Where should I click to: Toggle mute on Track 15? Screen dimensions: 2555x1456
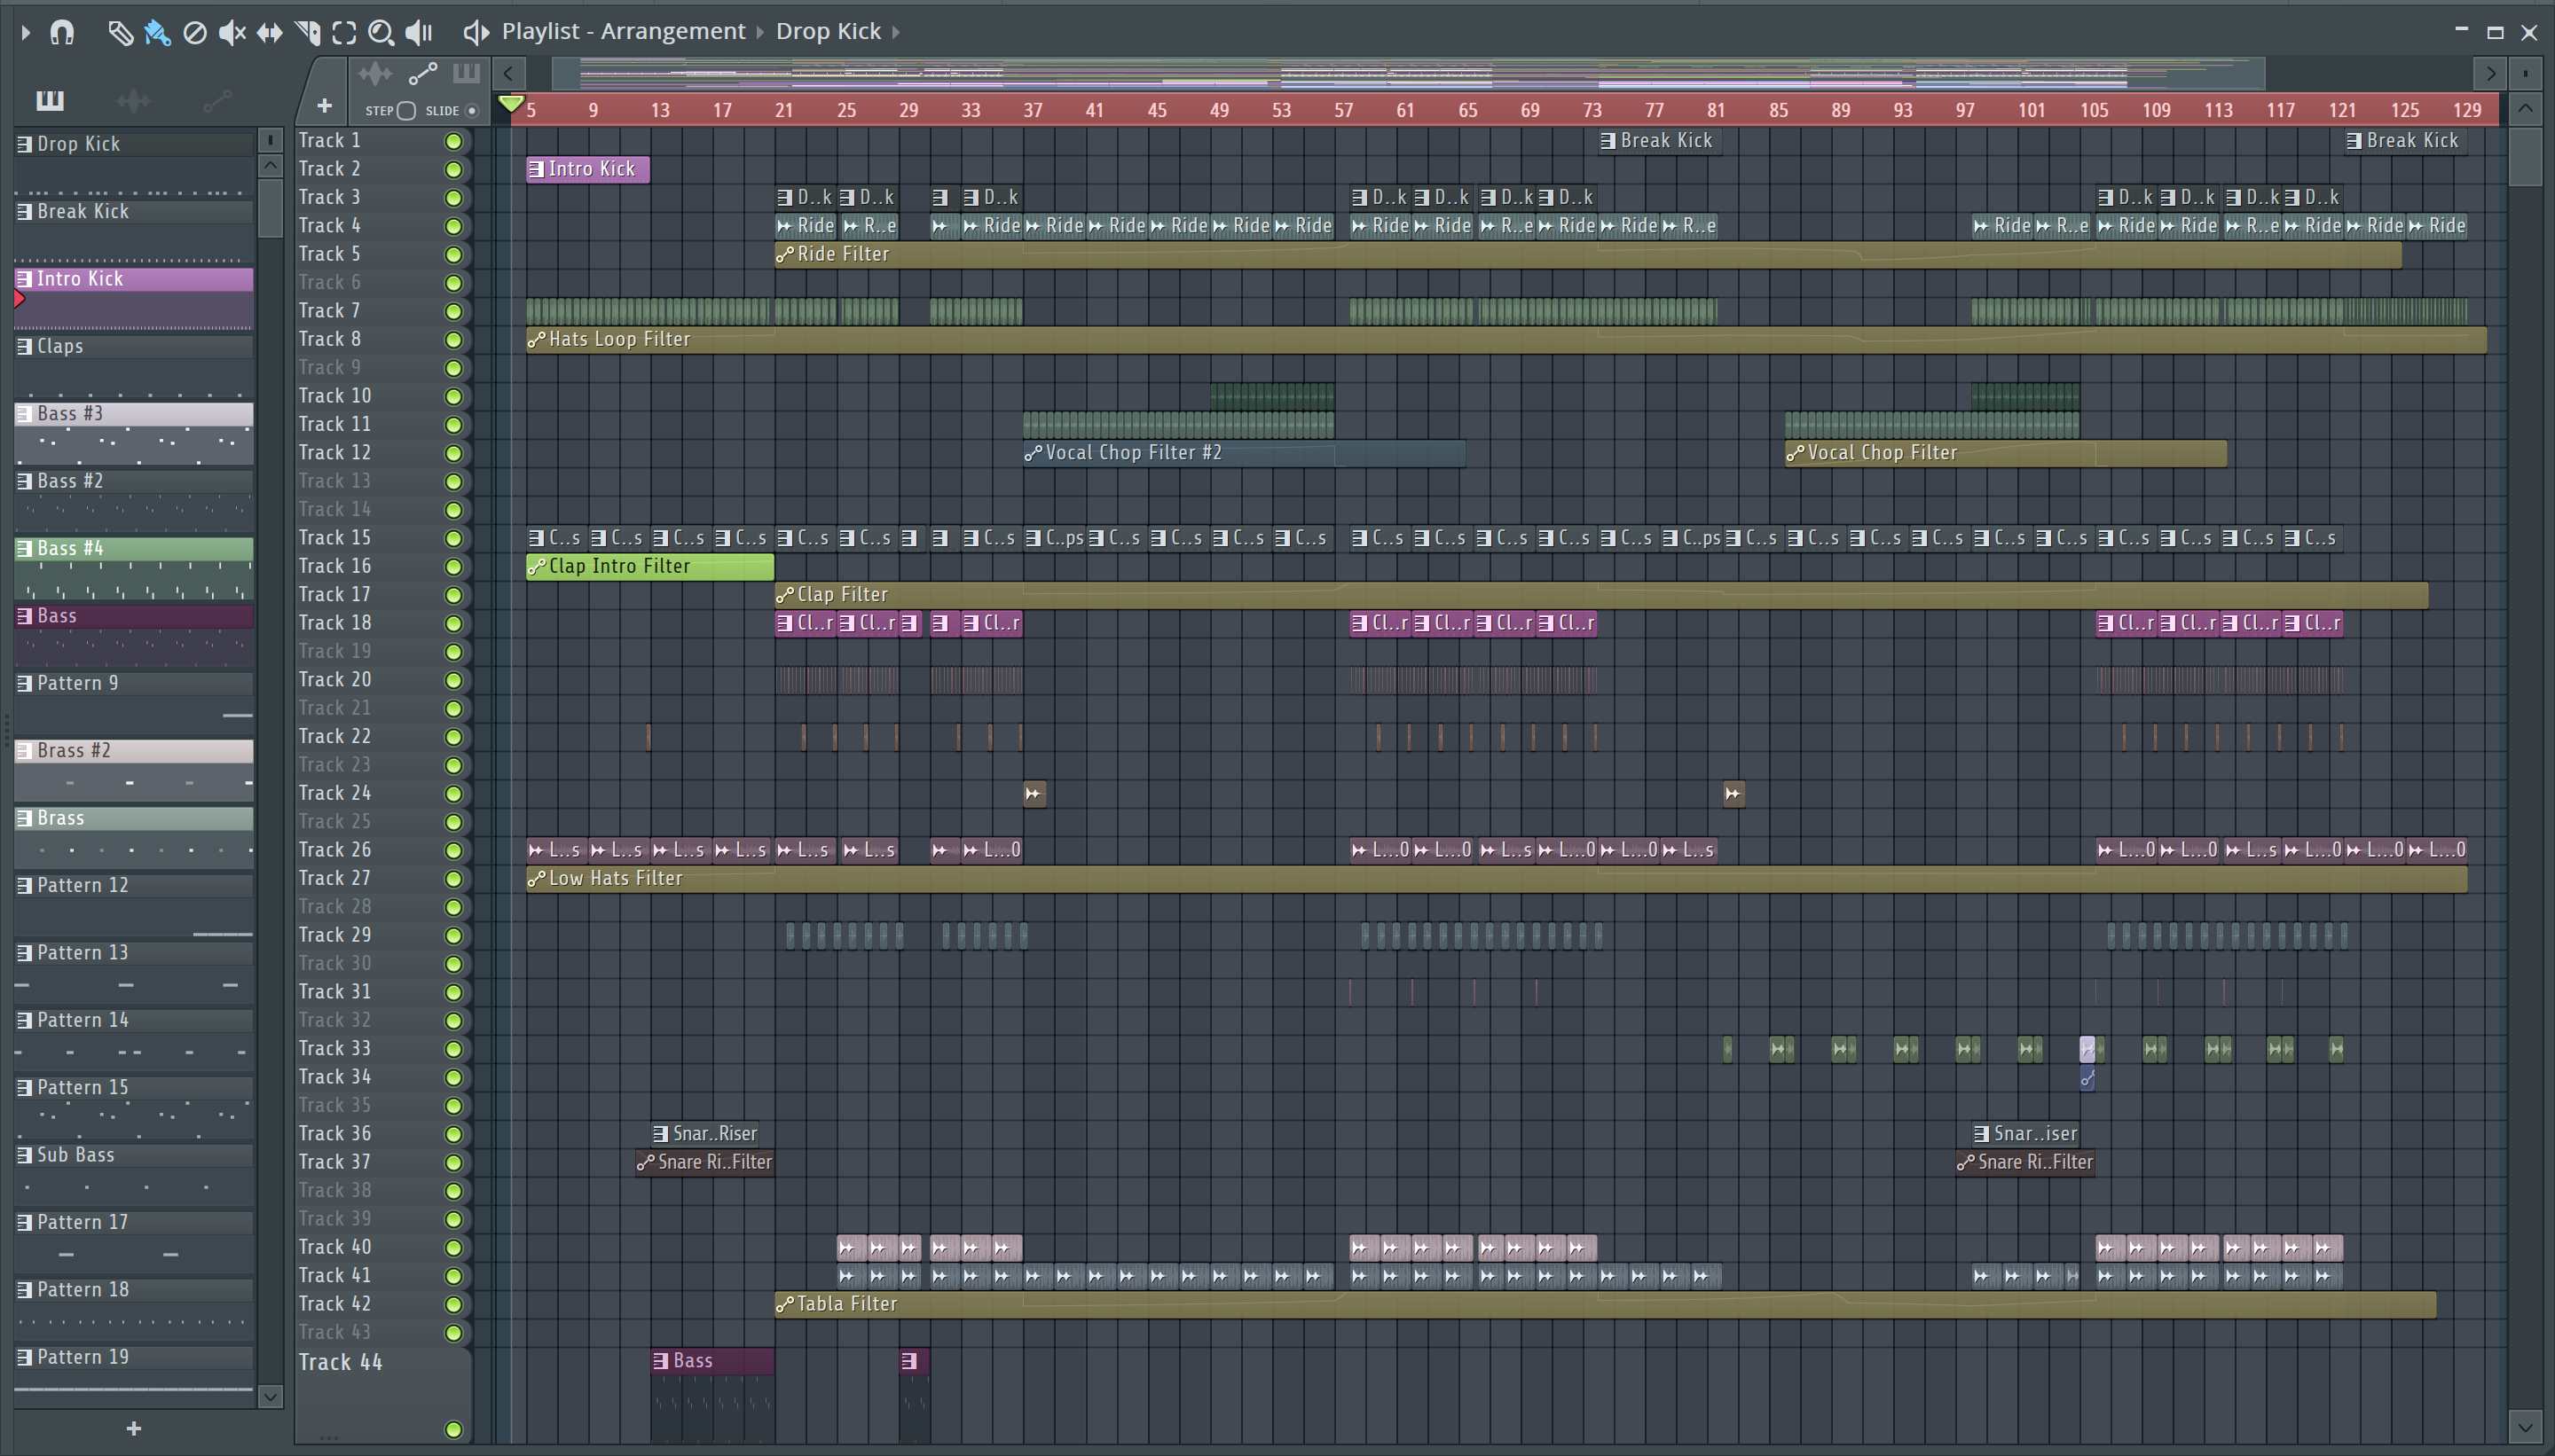[x=453, y=538]
